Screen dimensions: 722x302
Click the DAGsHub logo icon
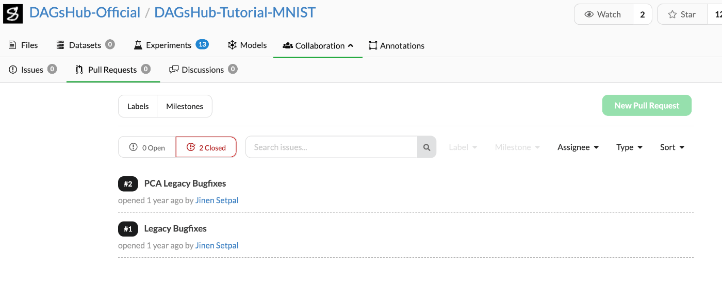tap(13, 14)
